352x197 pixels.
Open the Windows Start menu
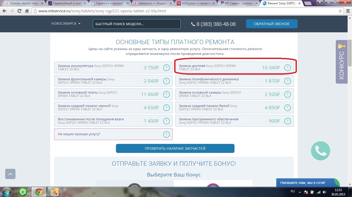(7, 192)
